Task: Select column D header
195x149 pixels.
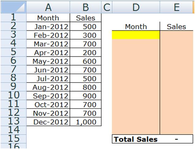Action: (x=136, y=7)
